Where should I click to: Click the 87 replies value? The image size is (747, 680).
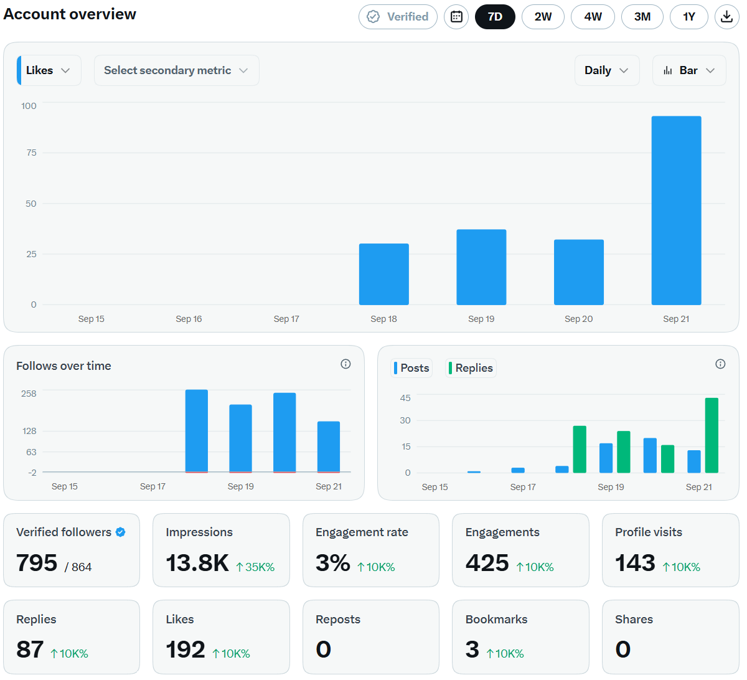coord(30,649)
